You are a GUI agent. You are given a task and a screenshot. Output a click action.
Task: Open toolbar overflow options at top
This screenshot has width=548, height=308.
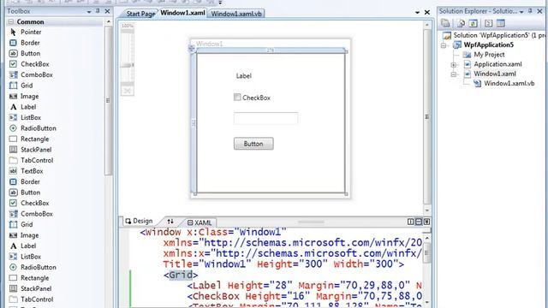coord(220,2)
